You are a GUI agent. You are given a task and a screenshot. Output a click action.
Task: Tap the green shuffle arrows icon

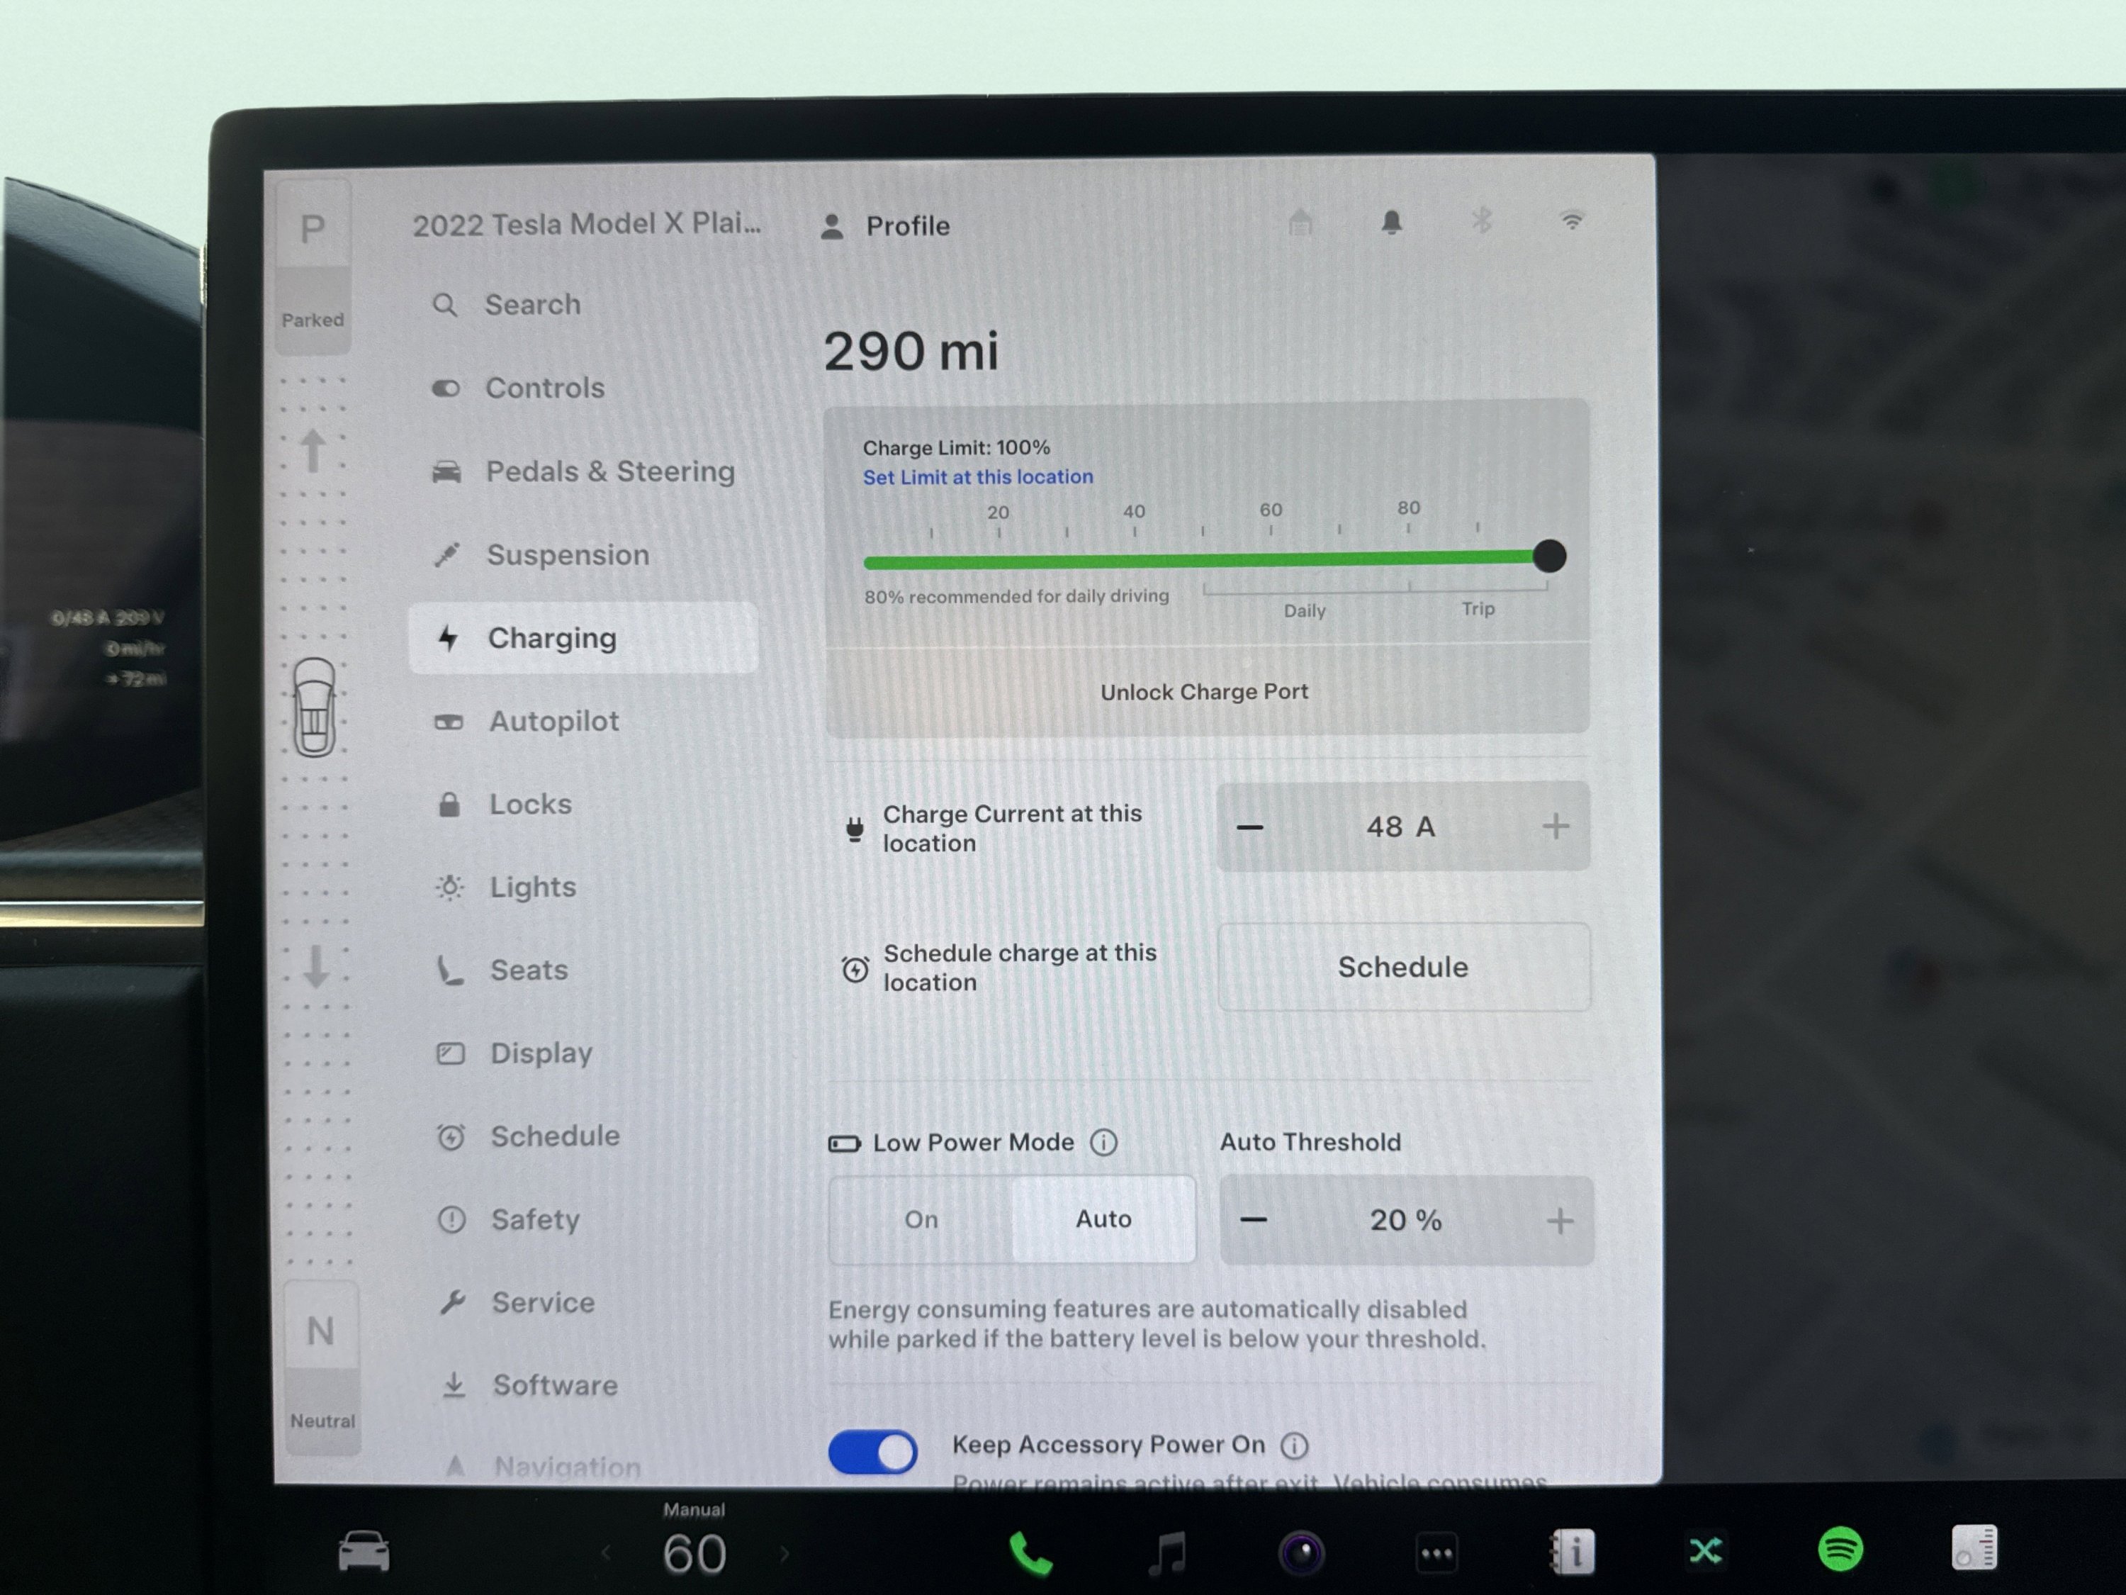[x=1706, y=1550]
